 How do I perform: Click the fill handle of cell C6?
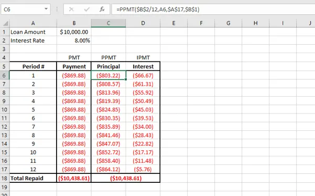pos(126,79)
